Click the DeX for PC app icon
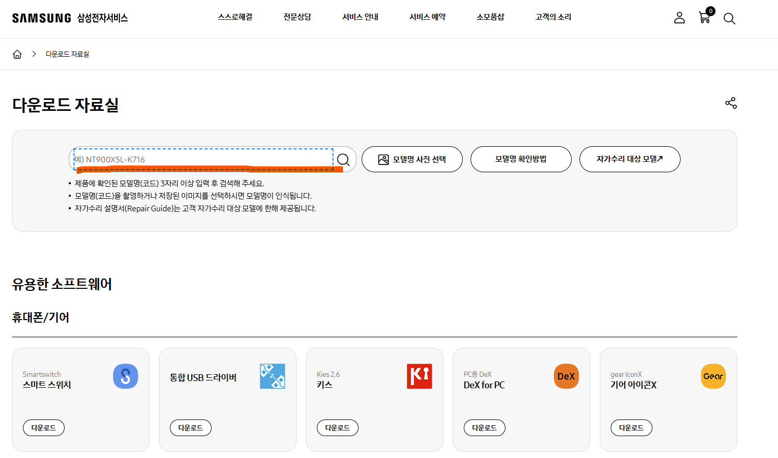The width and height of the screenshot is (778, 458). (x=566, y=376)
